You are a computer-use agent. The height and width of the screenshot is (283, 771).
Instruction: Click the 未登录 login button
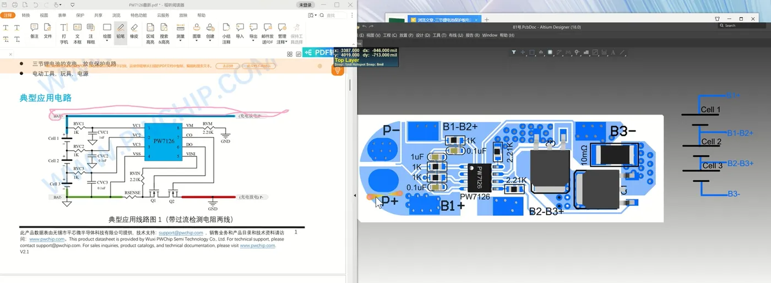tap(305, 4)
